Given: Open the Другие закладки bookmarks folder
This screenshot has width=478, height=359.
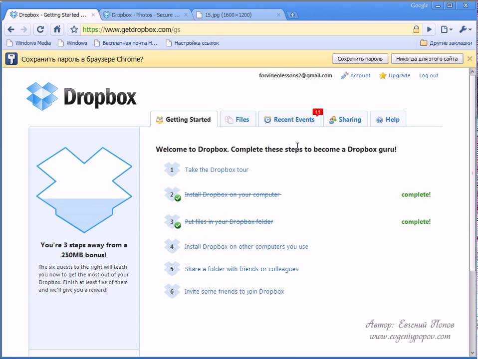Looking at the screenshot, I should tap(446, 43).
